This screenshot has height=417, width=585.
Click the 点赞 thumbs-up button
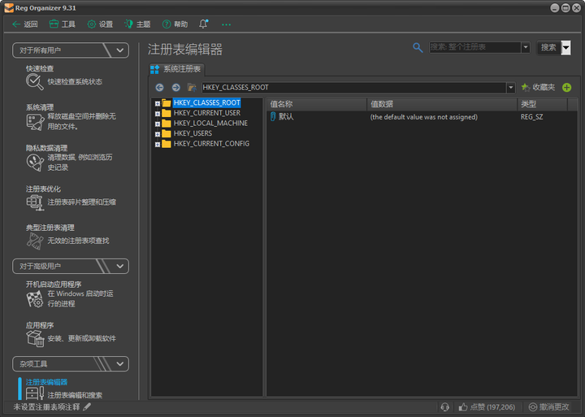point(487,407)
